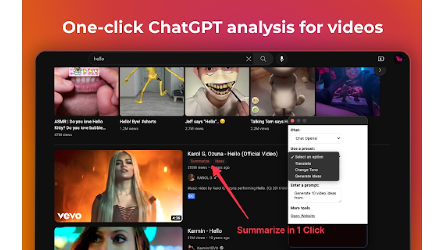The image size is (444, 250).
Task: Click the red Summarize button
Action: (x=200, y=161)
